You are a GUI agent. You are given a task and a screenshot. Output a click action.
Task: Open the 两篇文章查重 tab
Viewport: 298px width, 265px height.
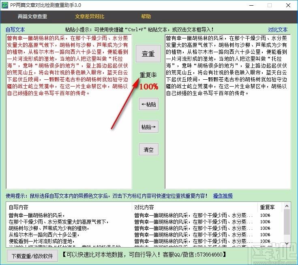pyautogui.click(x=32, y=17)
